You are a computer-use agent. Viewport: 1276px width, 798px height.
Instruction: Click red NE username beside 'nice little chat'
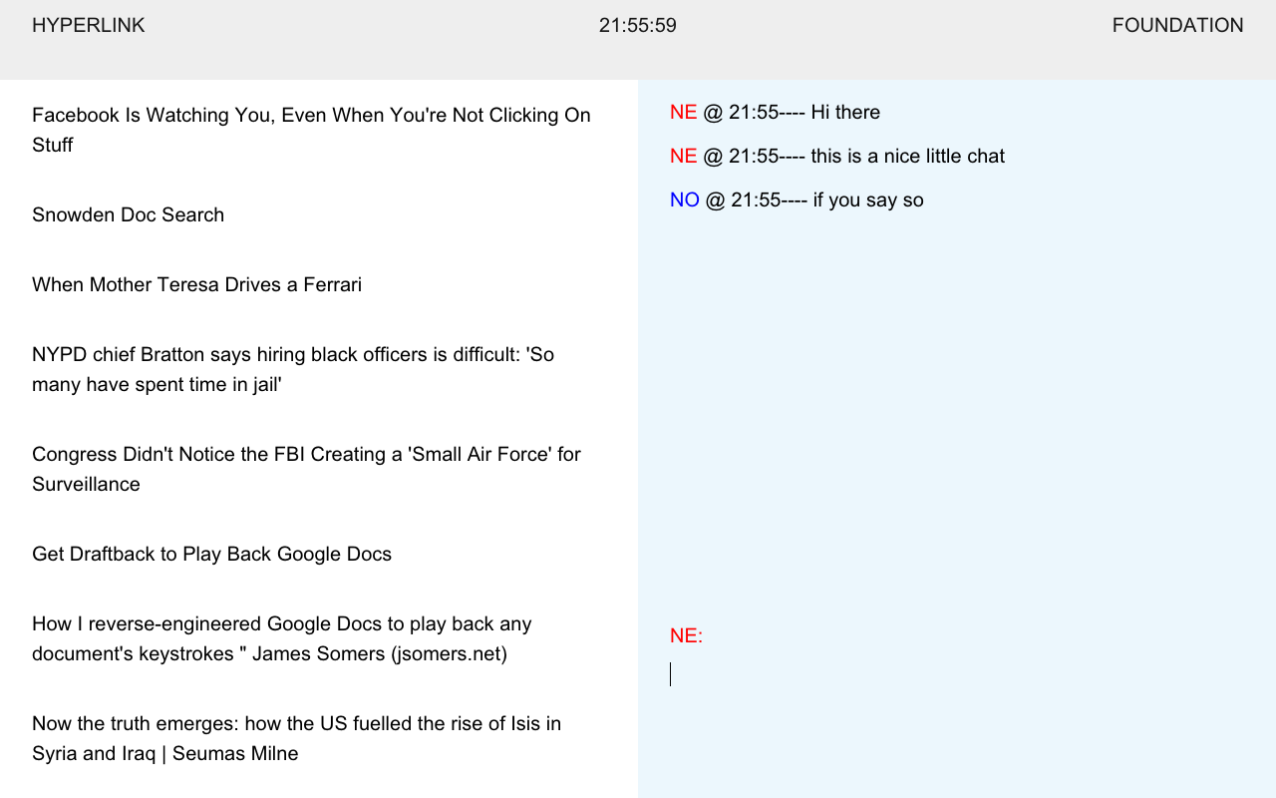[x=683, y=157]
